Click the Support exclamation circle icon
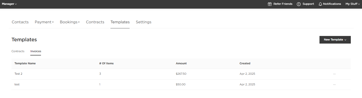The height and width of the screenshot is (98, 362). 299,4
